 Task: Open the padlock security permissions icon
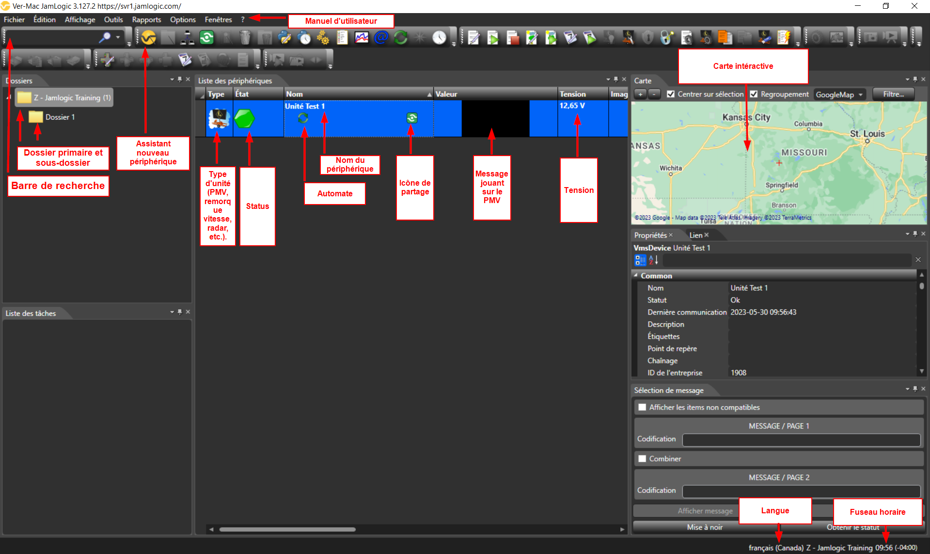click(x=667, y=37)
